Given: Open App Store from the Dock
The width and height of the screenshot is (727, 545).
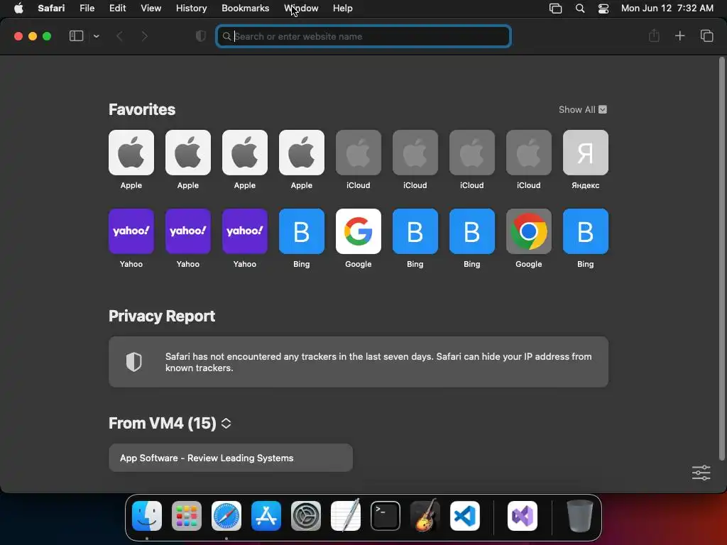Looking at the screenshot, I should tap(266, 516).
